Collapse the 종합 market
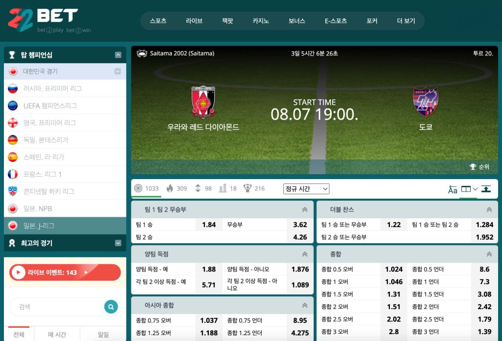 coord(489,254)
